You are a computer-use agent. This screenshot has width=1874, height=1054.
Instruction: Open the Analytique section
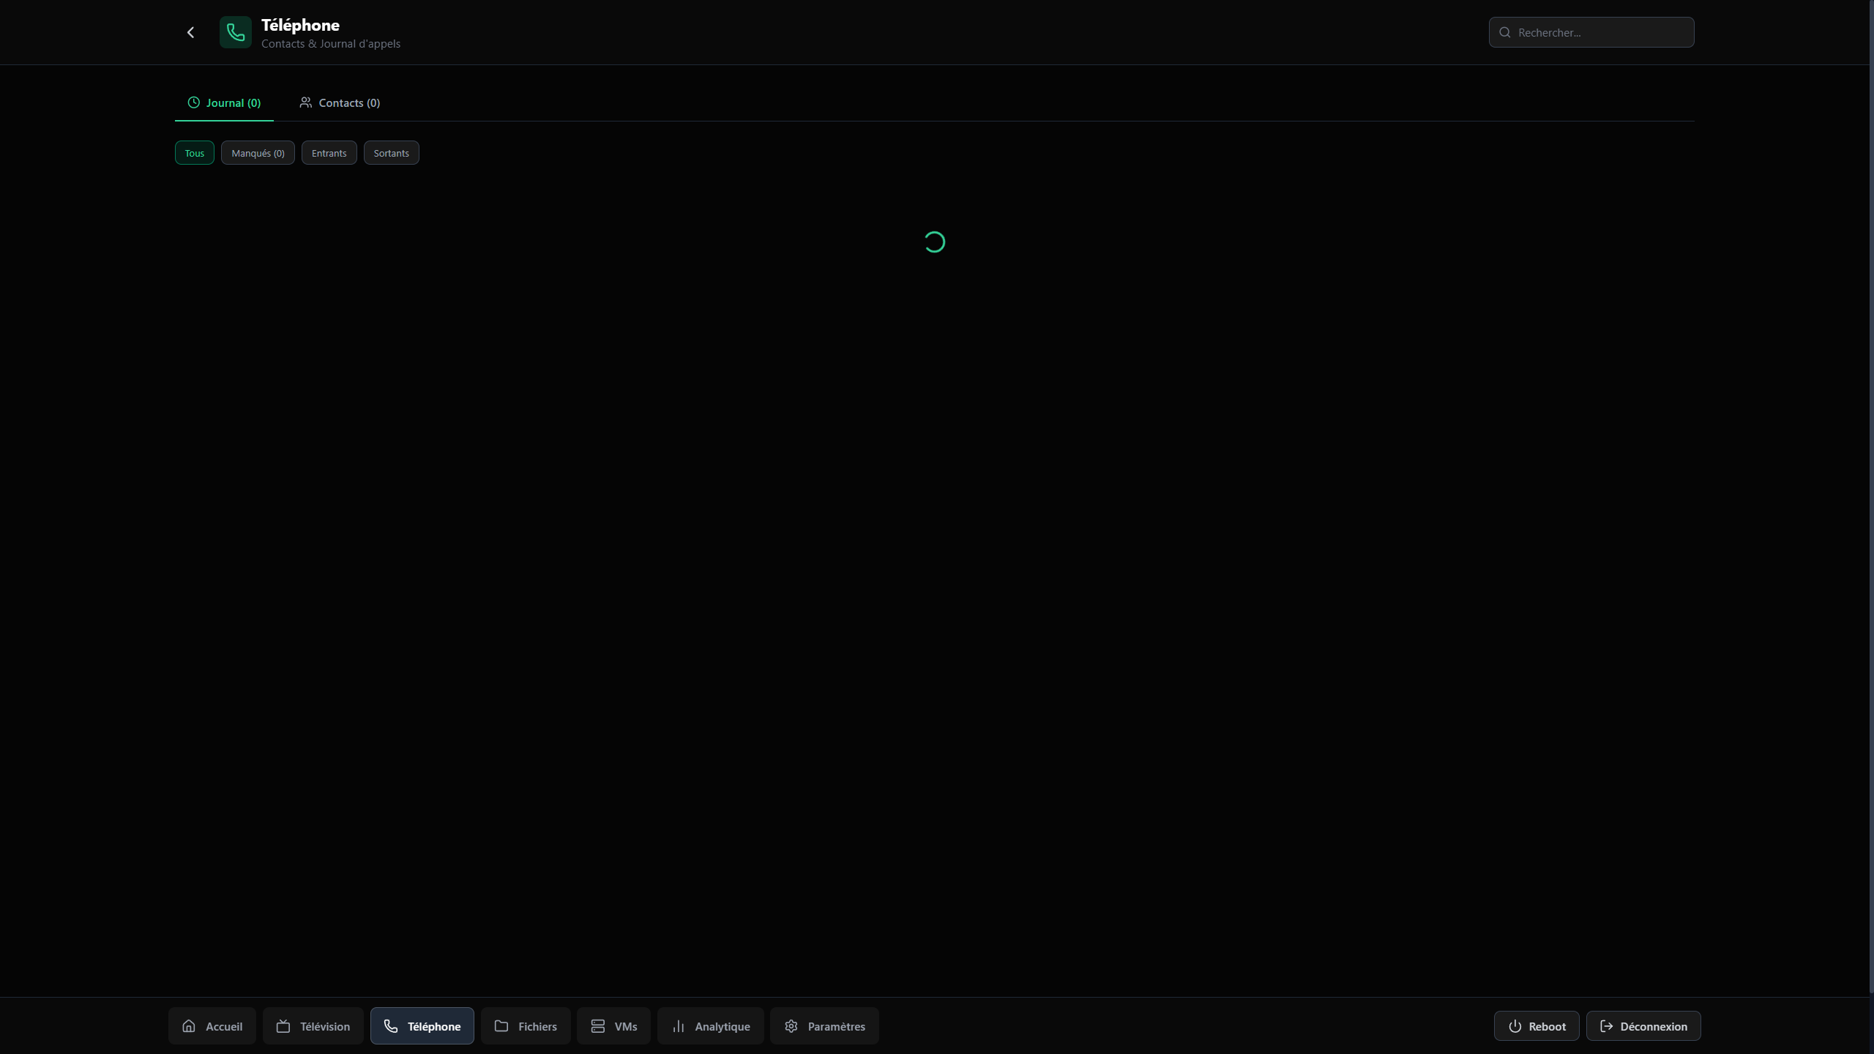point(711,1026)
